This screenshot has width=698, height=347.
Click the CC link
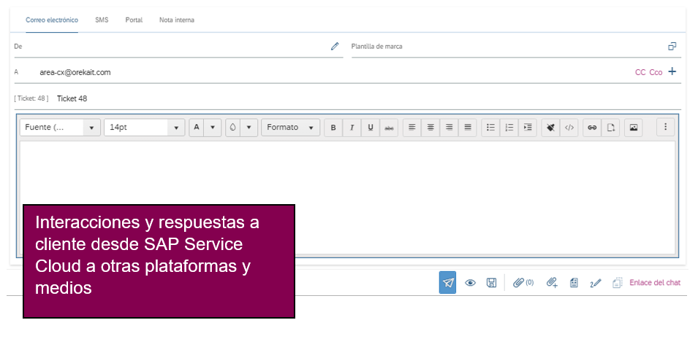tap(640, 72)
